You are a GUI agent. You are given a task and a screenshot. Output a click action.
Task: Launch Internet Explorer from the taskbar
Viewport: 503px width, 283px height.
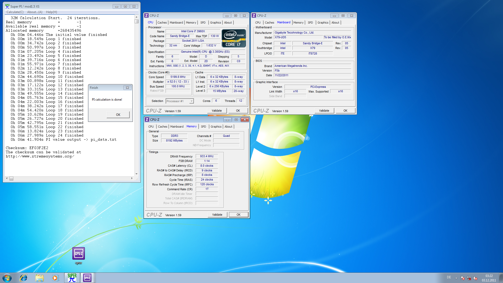point(24,278)
